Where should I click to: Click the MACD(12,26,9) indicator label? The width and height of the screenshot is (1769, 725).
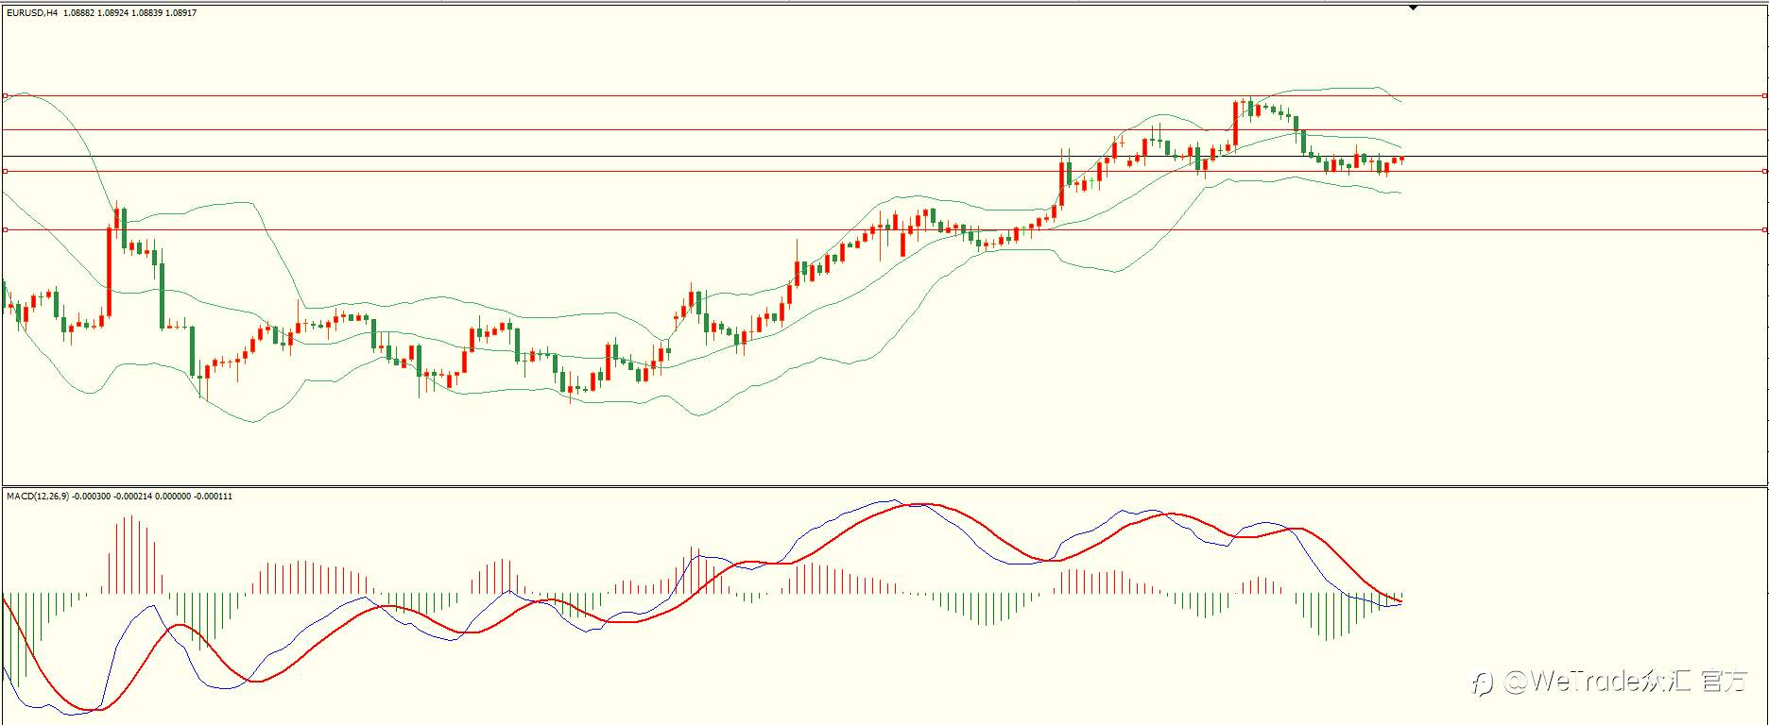37,497
